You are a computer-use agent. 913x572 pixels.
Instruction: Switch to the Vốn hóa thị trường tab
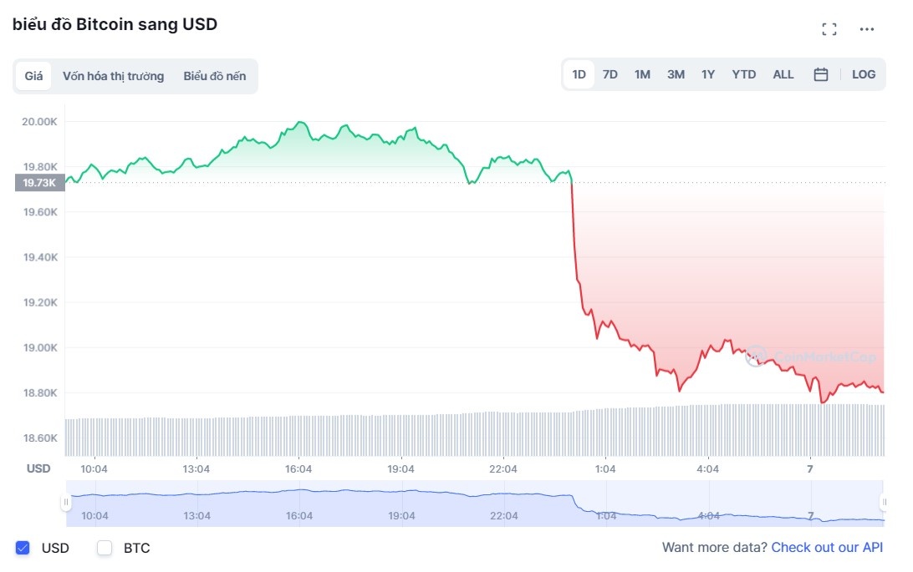pyautogui.click(x=113, y=75)
